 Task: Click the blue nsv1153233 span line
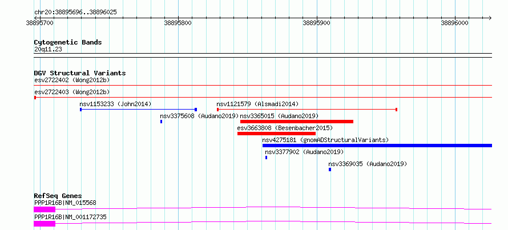138,110
